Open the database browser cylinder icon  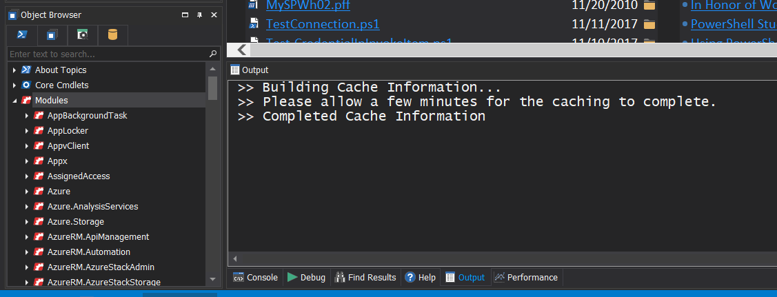113,35
